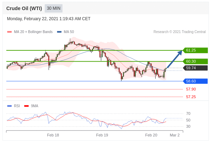
Task: Click the red 9MA legend swatch
Action: click(x=26, y=106)
